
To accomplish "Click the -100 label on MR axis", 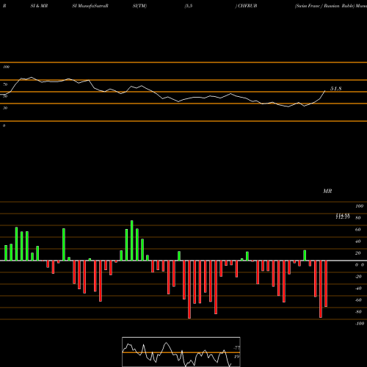I will pyautogui.click(x=360, y=324).
